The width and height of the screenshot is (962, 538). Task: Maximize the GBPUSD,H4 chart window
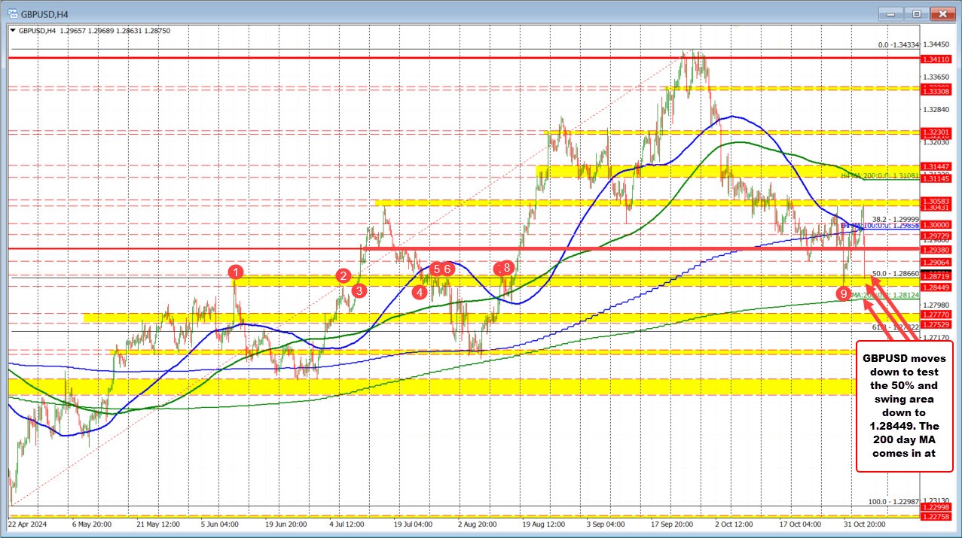[918, 14]
